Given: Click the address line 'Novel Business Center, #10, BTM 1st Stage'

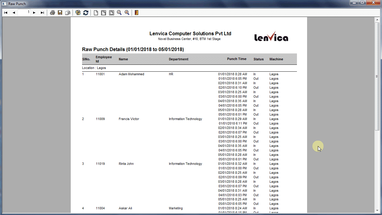Looking at the screenshot, I should click(189, 39).
